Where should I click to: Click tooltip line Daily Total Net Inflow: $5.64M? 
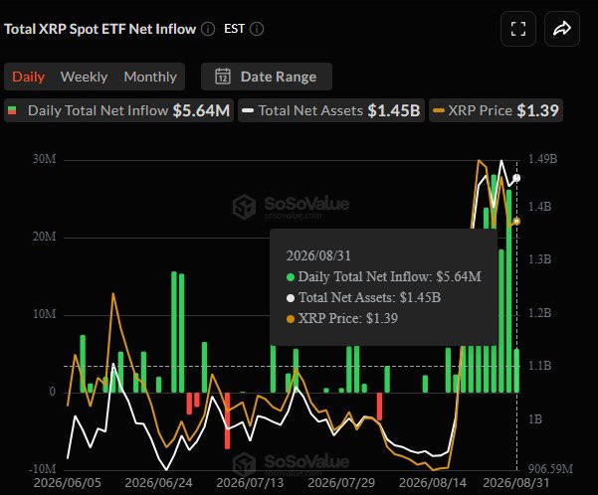[x=384, y=276]
